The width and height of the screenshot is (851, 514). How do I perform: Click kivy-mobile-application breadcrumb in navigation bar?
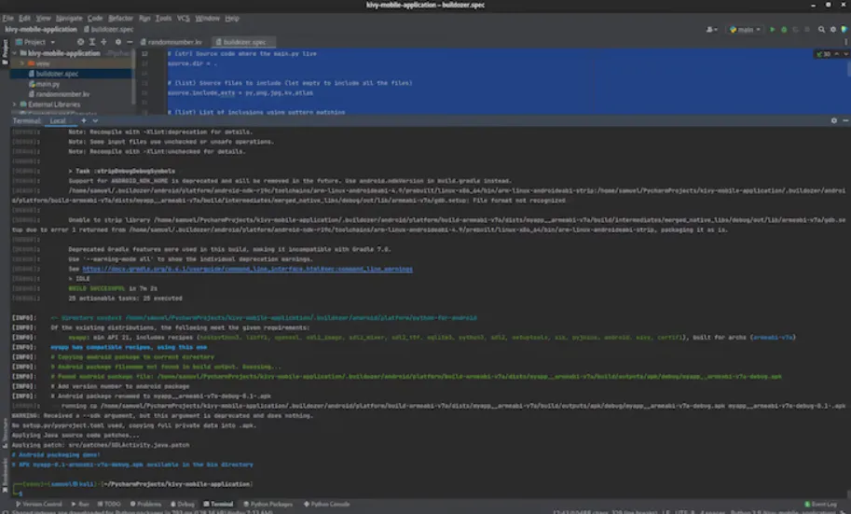41,29
